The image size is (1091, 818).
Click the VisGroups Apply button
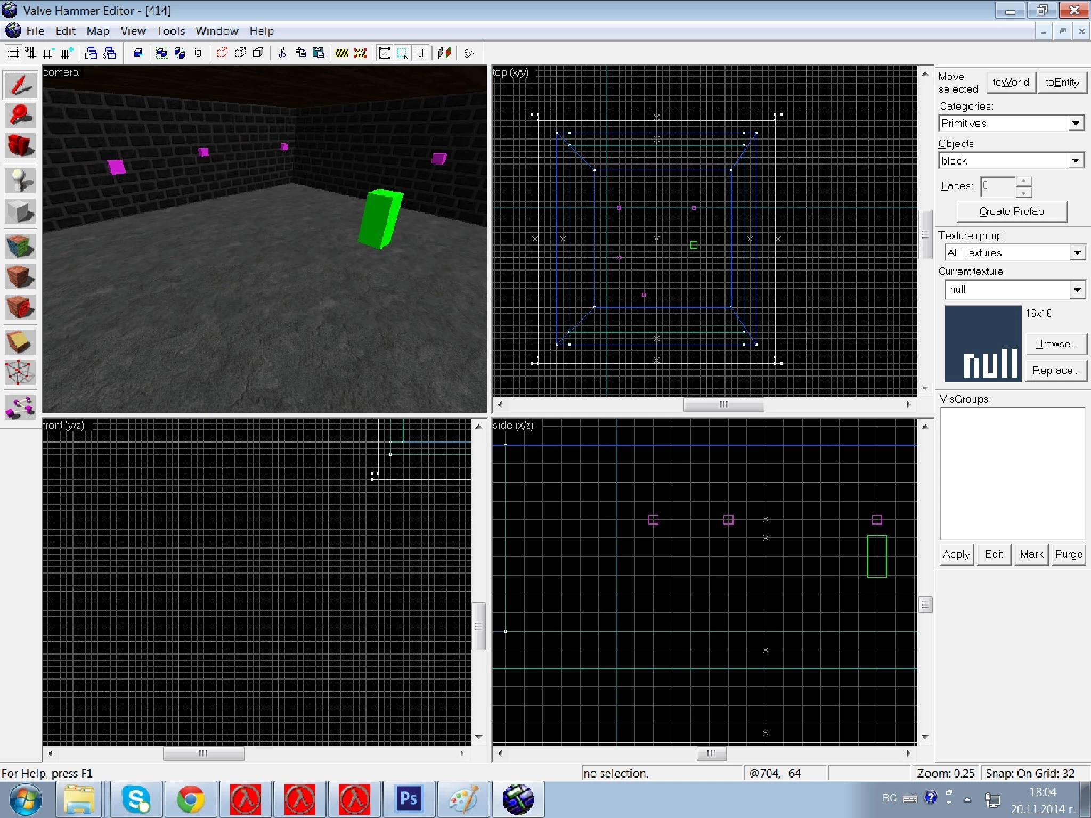click(956, 554)
